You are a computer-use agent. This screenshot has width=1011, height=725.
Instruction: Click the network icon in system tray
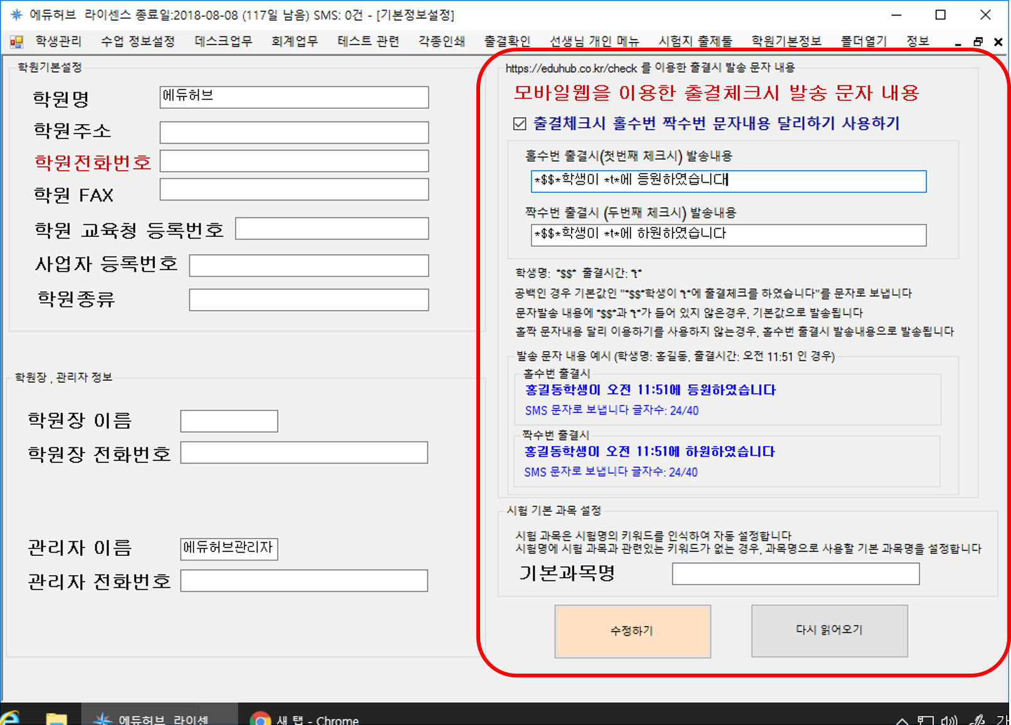pyautogui.click(x=925, y=721)
